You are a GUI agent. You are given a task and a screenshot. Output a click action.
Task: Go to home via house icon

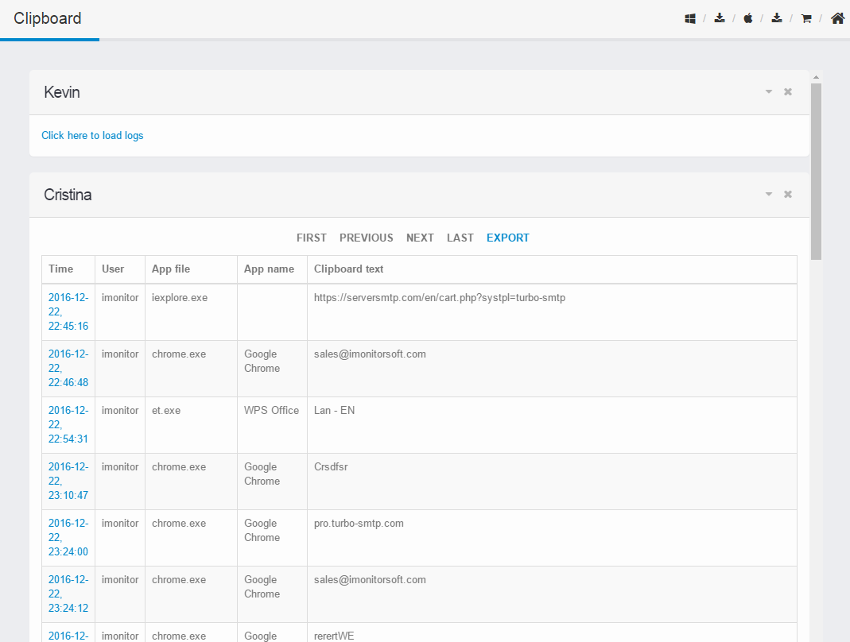coord(837,18)
